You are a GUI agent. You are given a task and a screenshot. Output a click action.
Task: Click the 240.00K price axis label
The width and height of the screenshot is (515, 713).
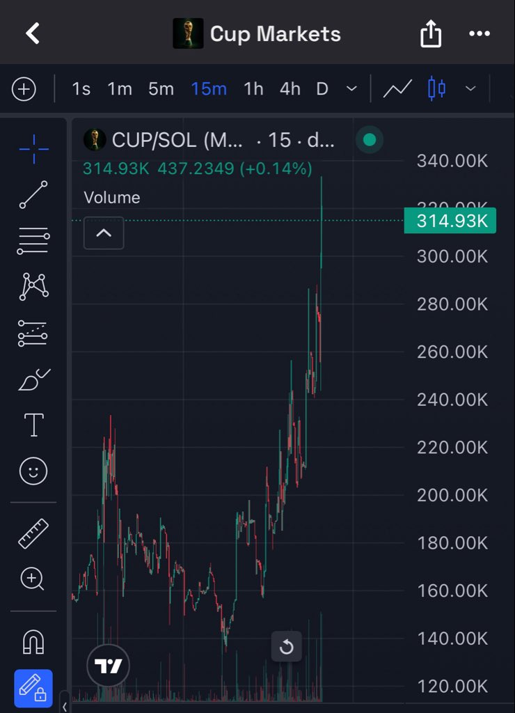pos(452,400)
